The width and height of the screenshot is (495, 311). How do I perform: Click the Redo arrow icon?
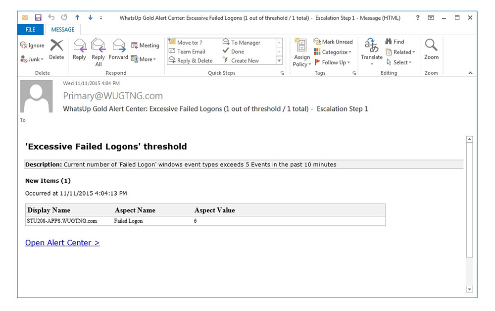64,18
